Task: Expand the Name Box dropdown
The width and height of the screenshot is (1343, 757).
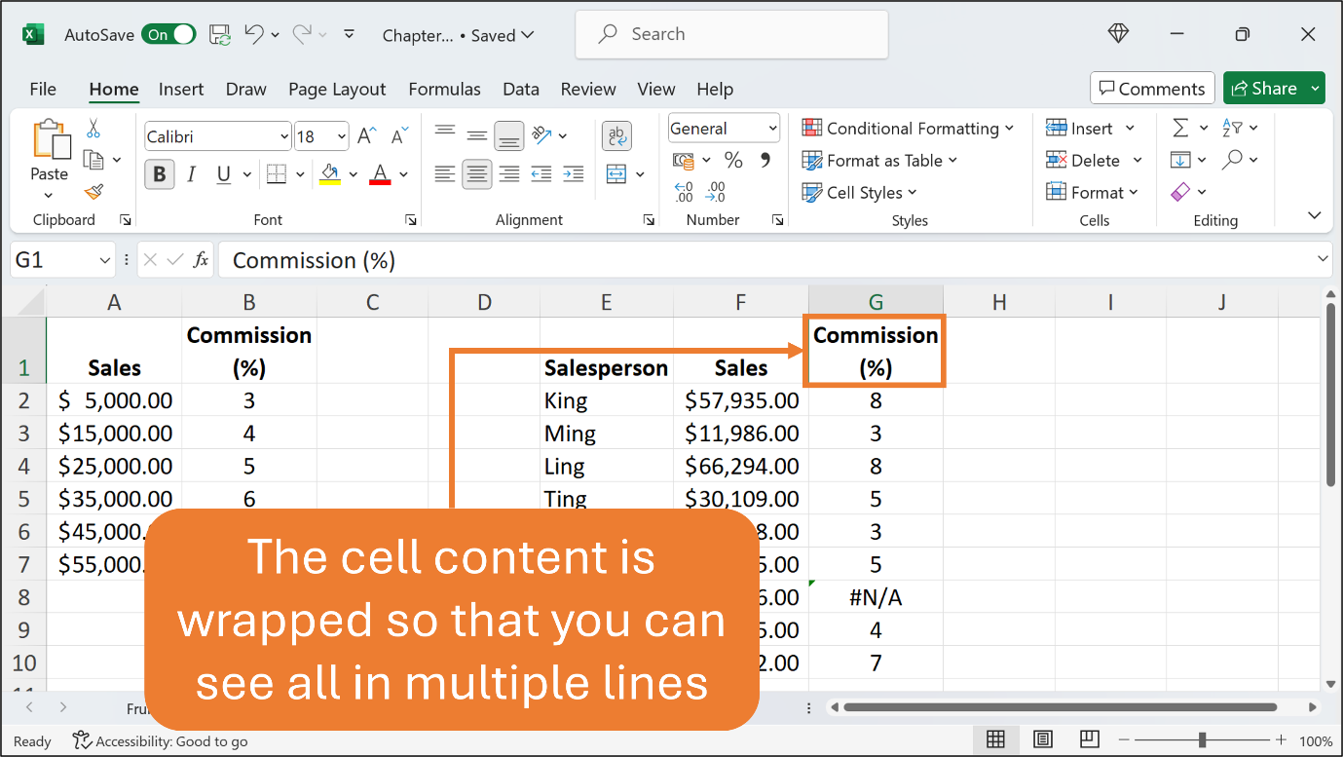Action: coord(106,260)
